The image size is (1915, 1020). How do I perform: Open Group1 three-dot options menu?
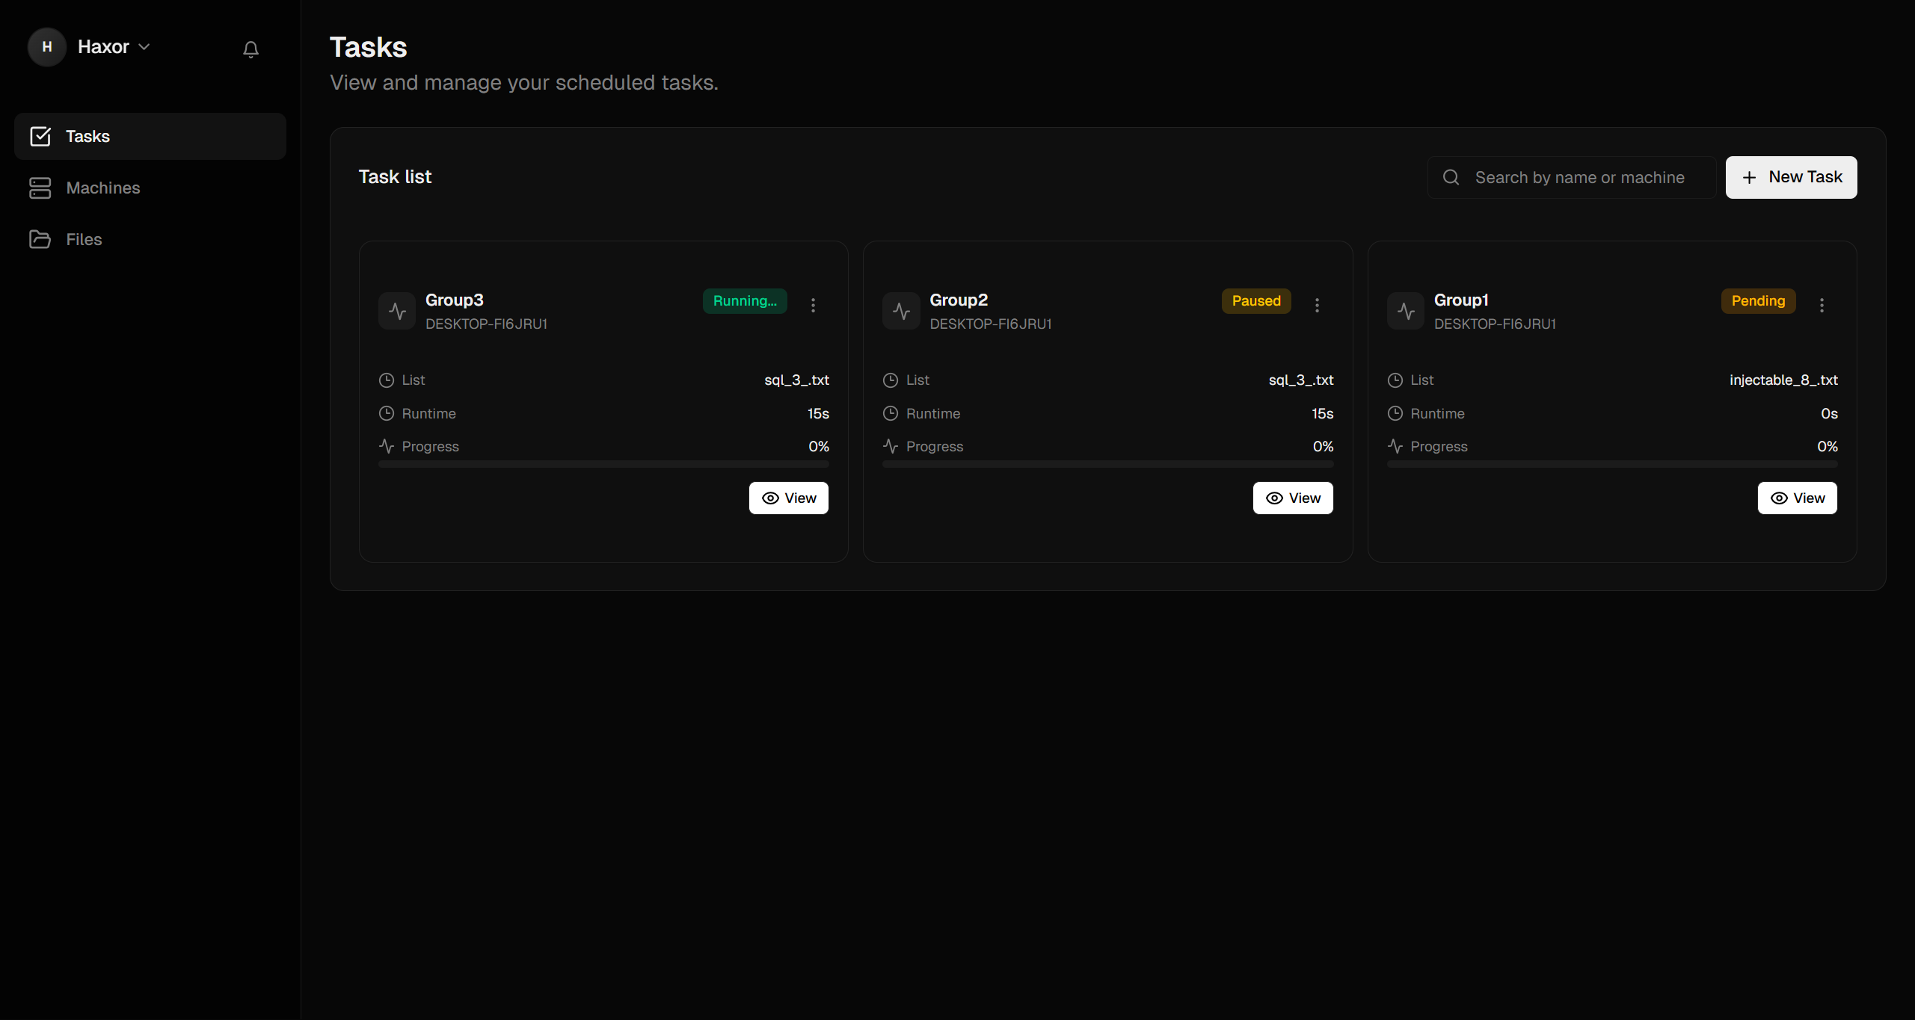tap(1822, 305)
